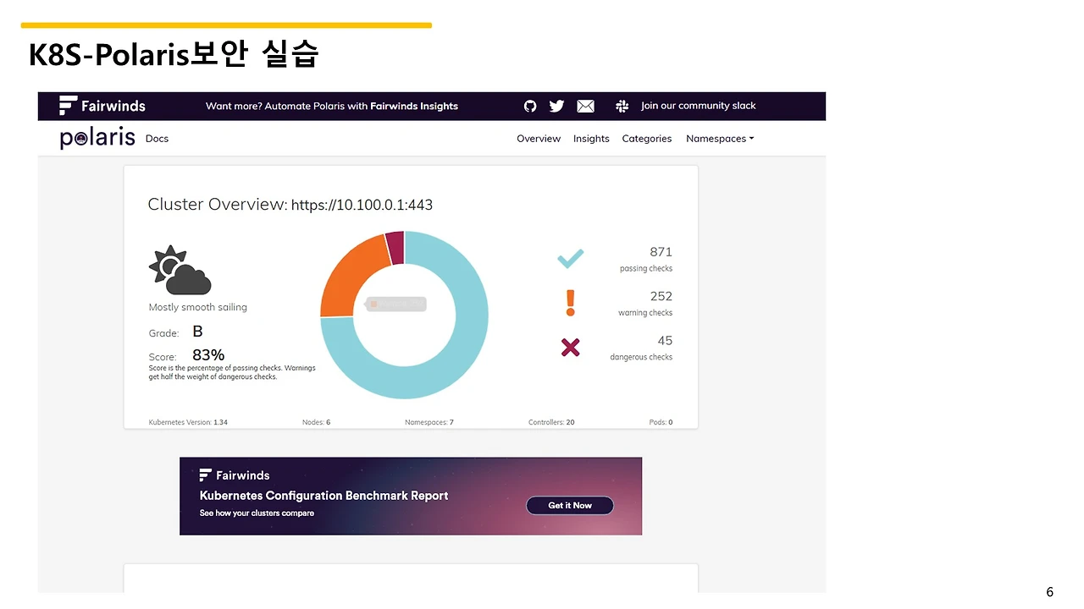Click the Mostly smooth sailing text
The width and height of the screenshot is (1084, 609).
point(198,308)
